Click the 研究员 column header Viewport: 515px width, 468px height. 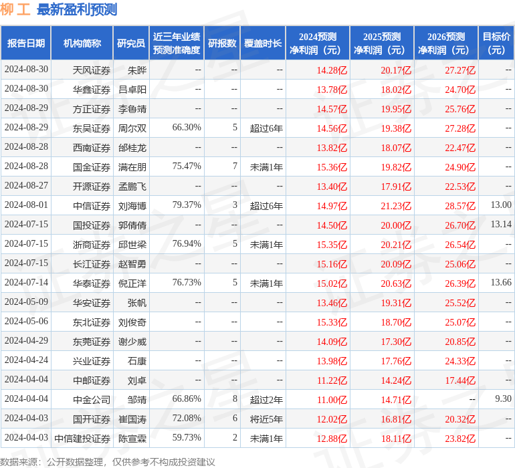131,43
